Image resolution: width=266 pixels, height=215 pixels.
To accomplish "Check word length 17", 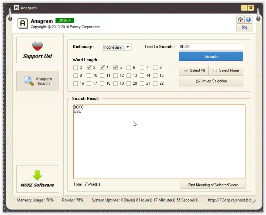I will 89,84.
